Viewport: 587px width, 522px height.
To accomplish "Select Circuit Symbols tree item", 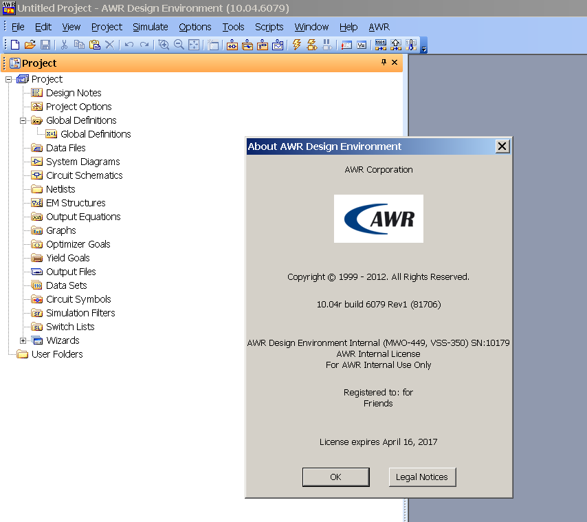I will [78, 299].
